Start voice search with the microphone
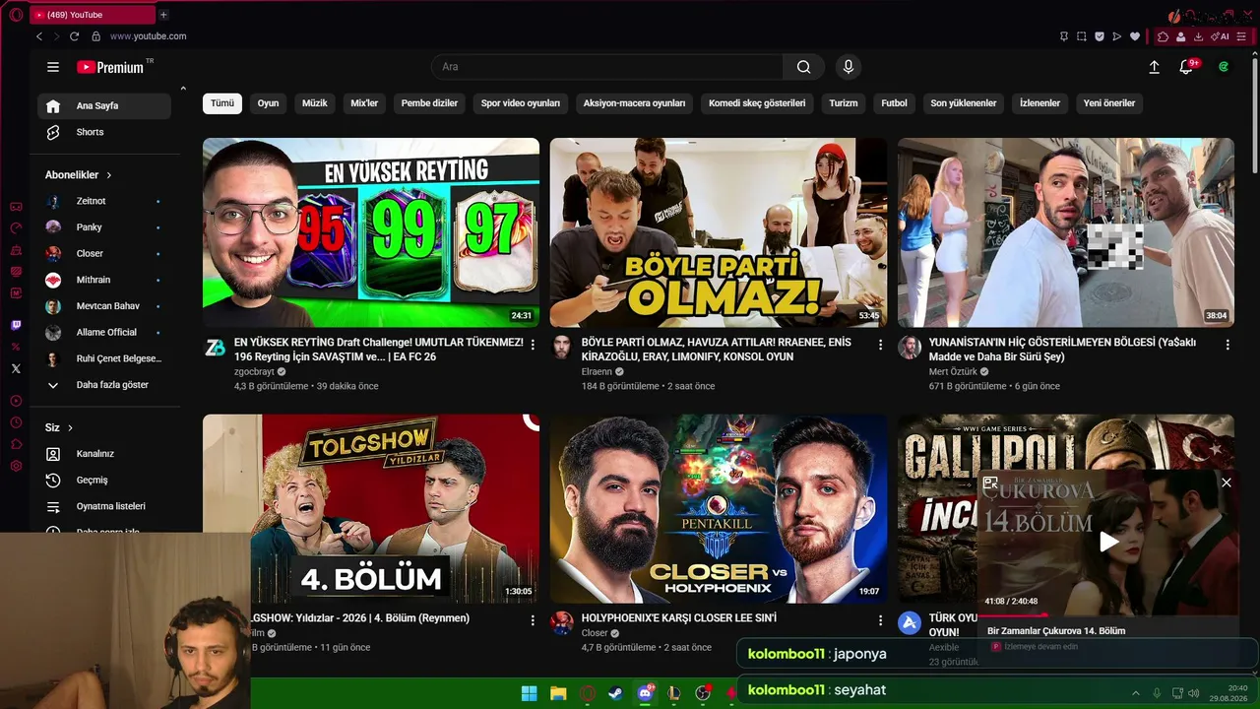Image resolution: width=1260 pixels, height=709 pixels. (849, 67)
